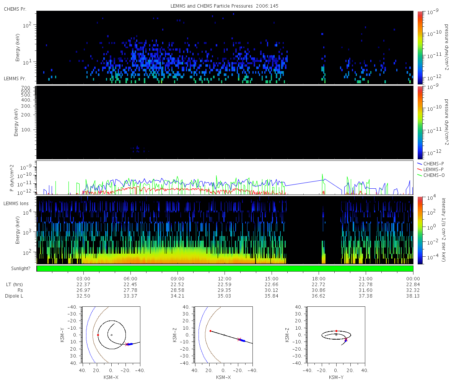The width and height of the screenshot is (459, 382).
Task: Select the Dipole L value 32.50
Action: click(83, 296)
